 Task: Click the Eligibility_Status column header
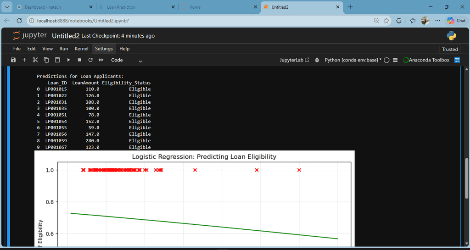click(x=126, y=83)
